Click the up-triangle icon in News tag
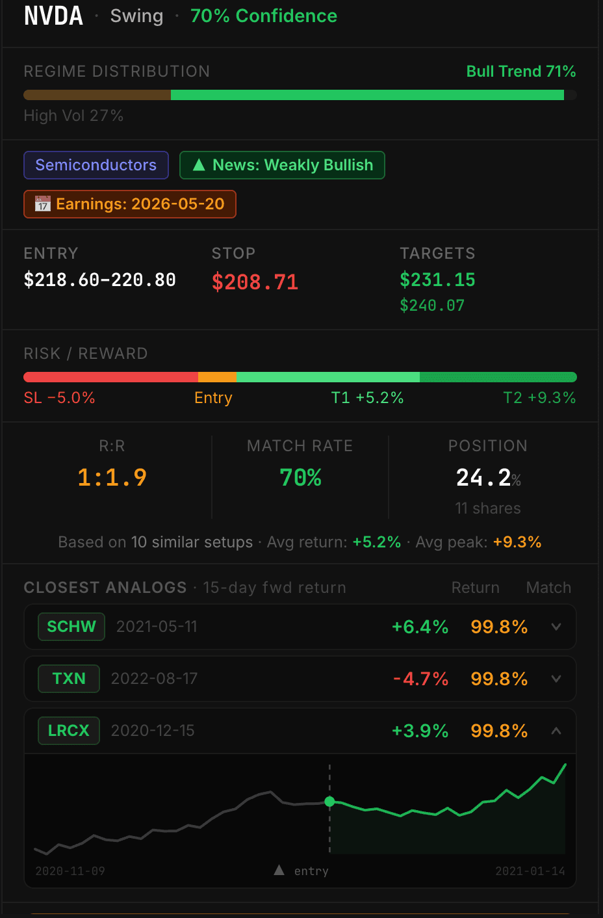Screen dimensions: 603x918 (199, 165)
